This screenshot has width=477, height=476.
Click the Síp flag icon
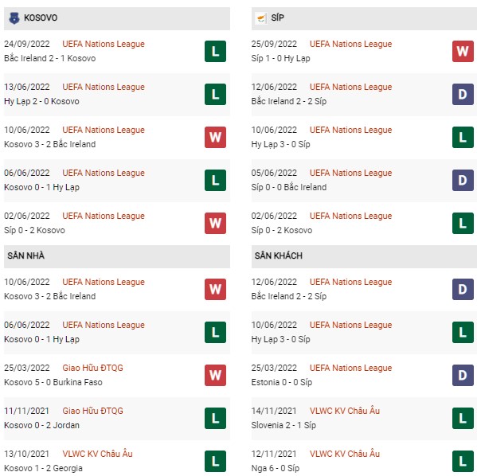260,18
